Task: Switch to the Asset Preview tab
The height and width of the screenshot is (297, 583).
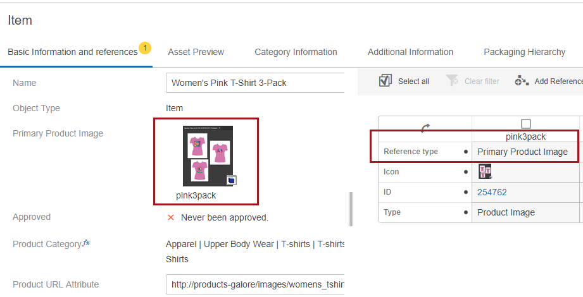Action: tap(196, 52)
